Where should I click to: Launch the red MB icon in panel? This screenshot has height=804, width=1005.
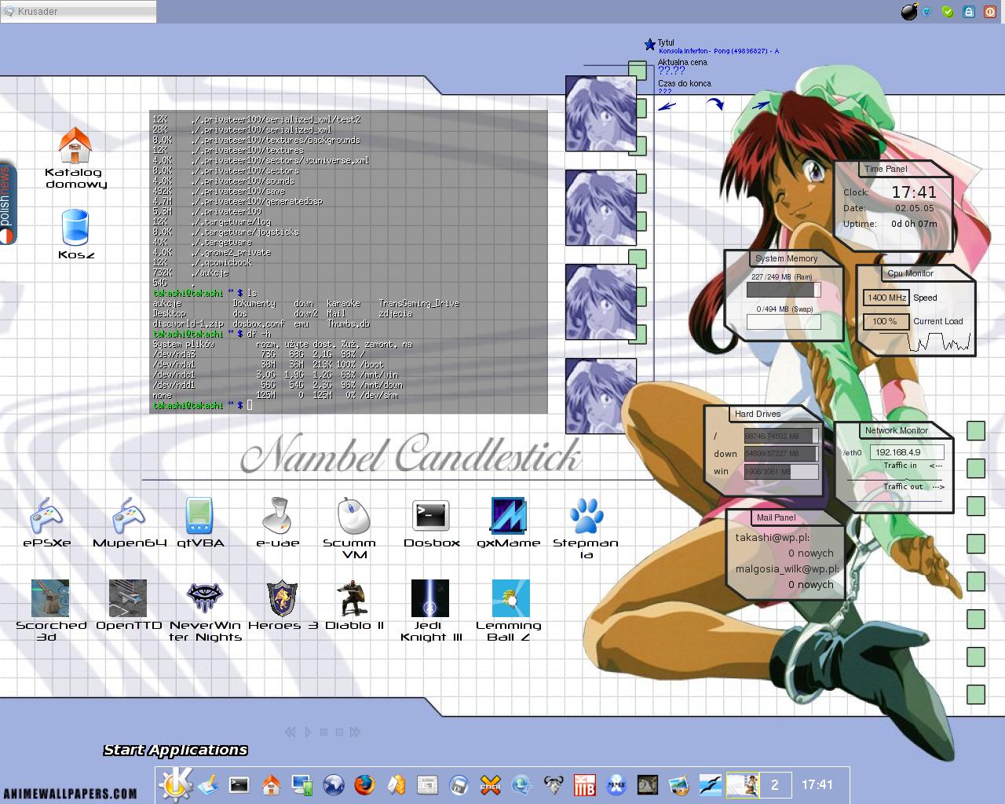coord(585,784)
